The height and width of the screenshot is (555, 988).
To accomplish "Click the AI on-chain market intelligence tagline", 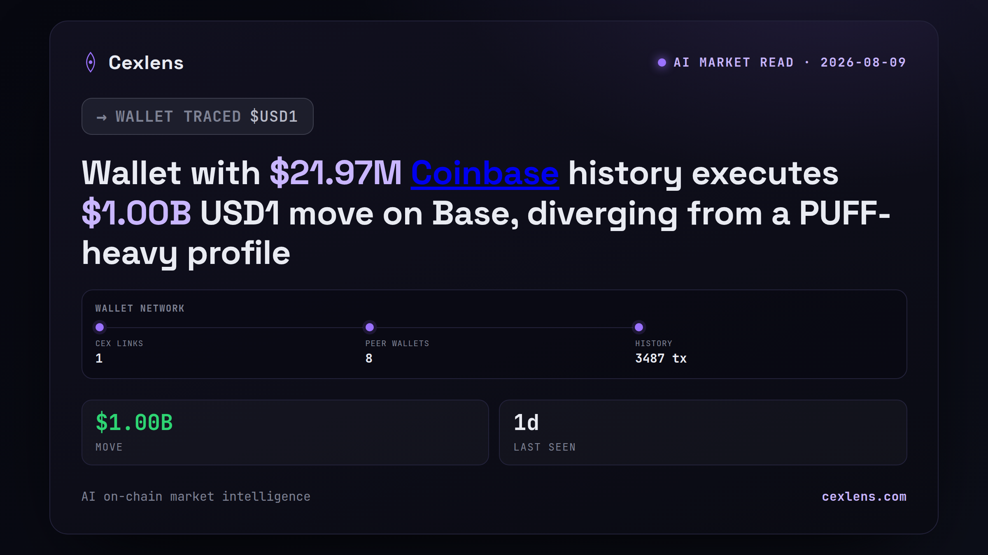I will [x=196, y=497].
